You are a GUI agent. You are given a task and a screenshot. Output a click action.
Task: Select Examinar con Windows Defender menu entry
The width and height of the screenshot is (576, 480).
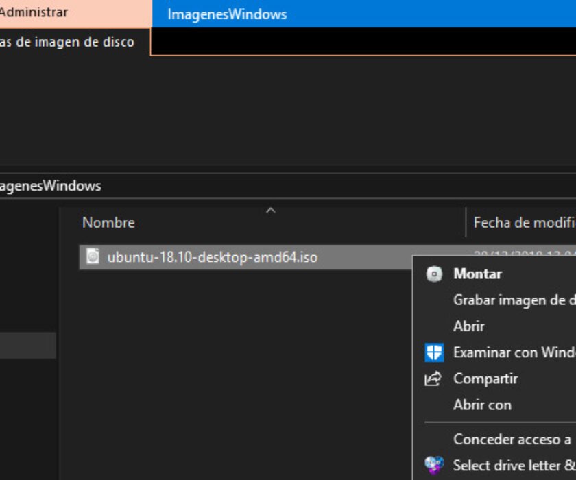tap(514, 352)
